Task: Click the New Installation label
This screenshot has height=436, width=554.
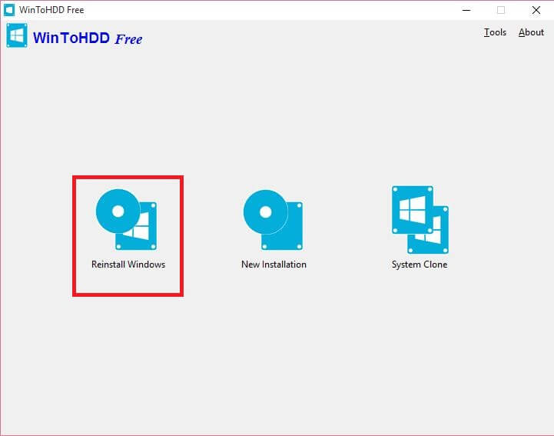Action: click(274, 265)
